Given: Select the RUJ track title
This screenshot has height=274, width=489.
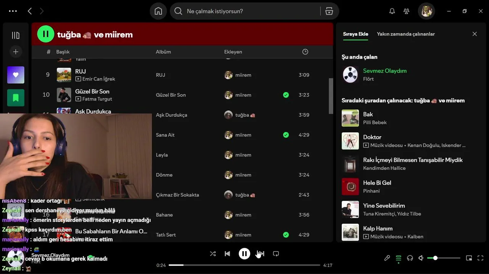Looking at the screenshot, I should point(80,71).
